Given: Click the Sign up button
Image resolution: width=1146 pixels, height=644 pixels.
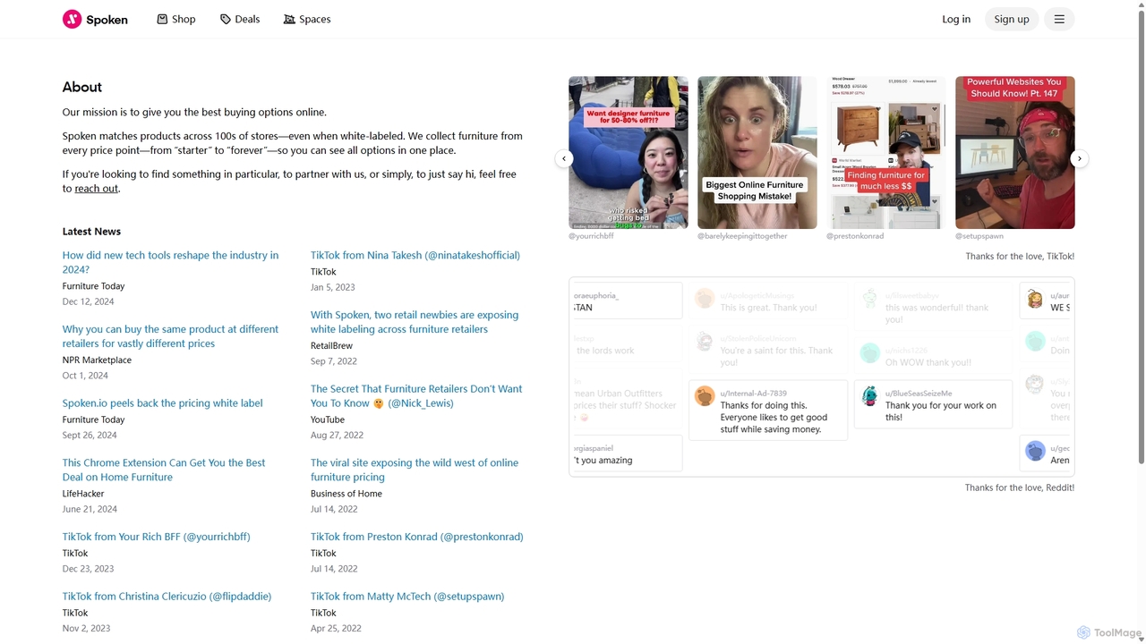Looking at the screenshot, I should [1012, 19].
